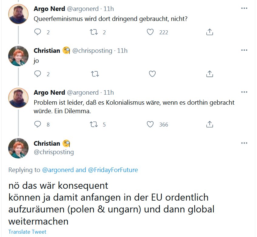Share the Kolonialismus Dilemma tweet
Image resolution: width=257 pixels, height=237 pixels.
[209, 124]
